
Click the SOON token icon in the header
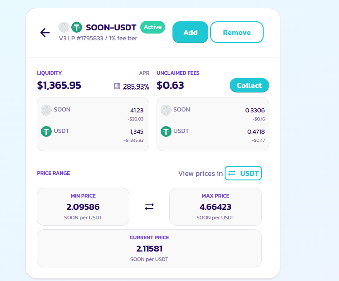(64, 27)
